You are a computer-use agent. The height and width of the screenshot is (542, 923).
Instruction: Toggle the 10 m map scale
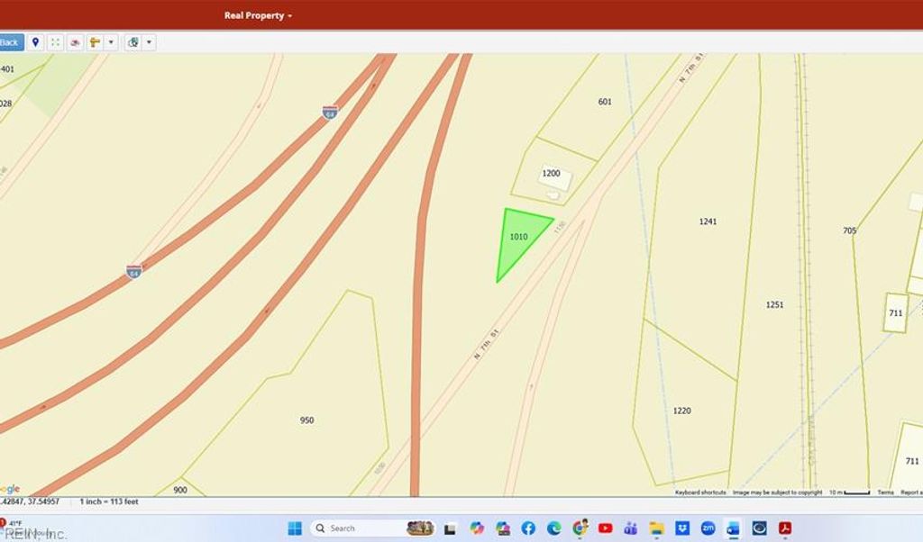click(x=849, y=492)
